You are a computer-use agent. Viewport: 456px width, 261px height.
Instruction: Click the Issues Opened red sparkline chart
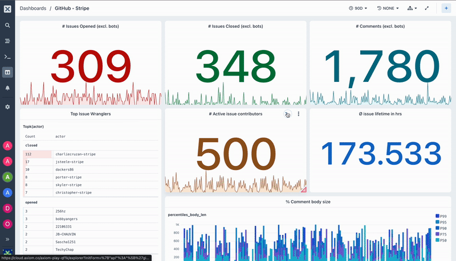tap(91, 94)
